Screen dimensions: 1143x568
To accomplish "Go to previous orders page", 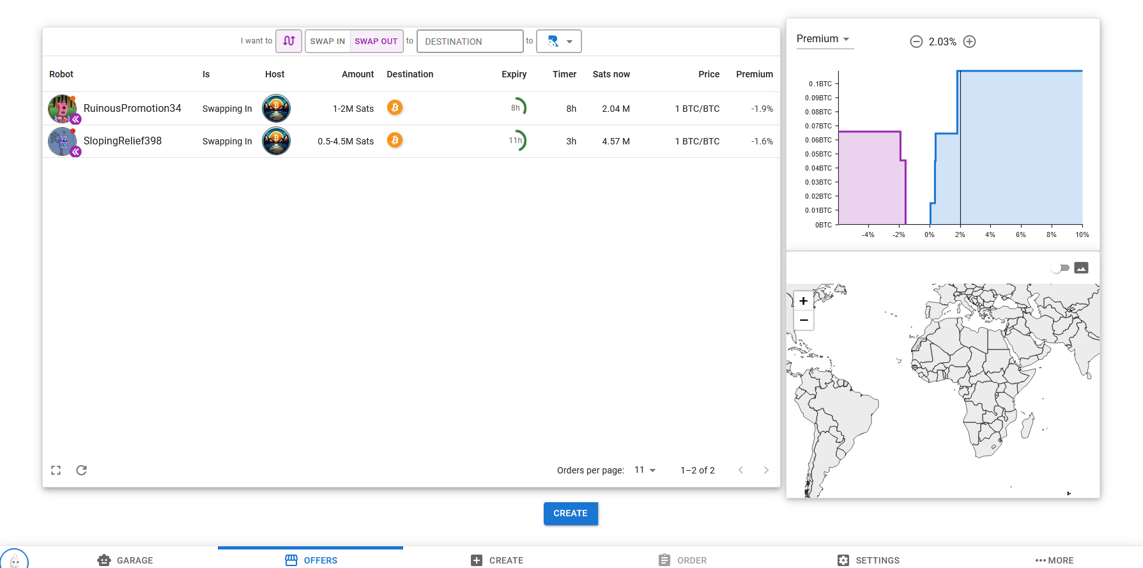I will coord(741,470).
